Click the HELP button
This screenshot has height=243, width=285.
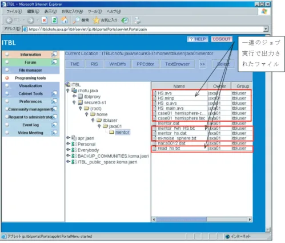click(198, 39)
